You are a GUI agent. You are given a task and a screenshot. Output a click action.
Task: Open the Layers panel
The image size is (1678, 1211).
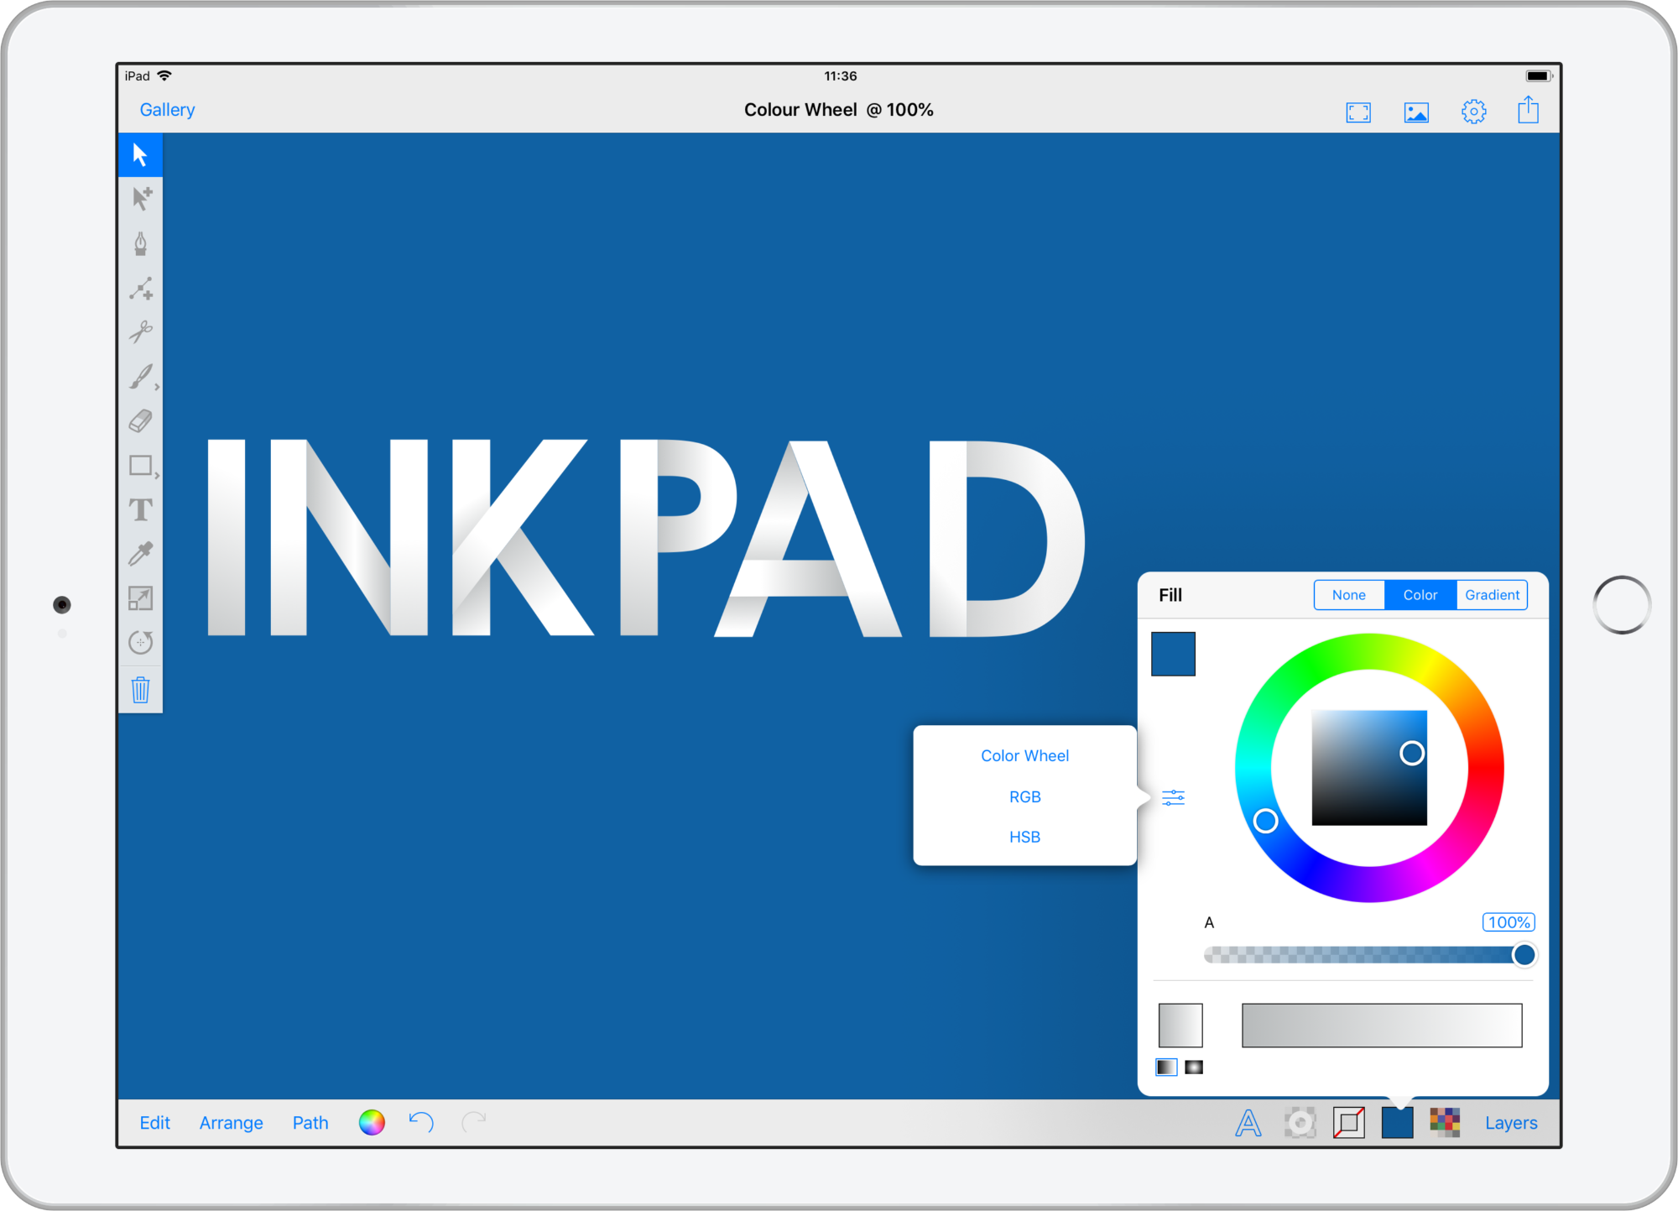[1511, 1123]
